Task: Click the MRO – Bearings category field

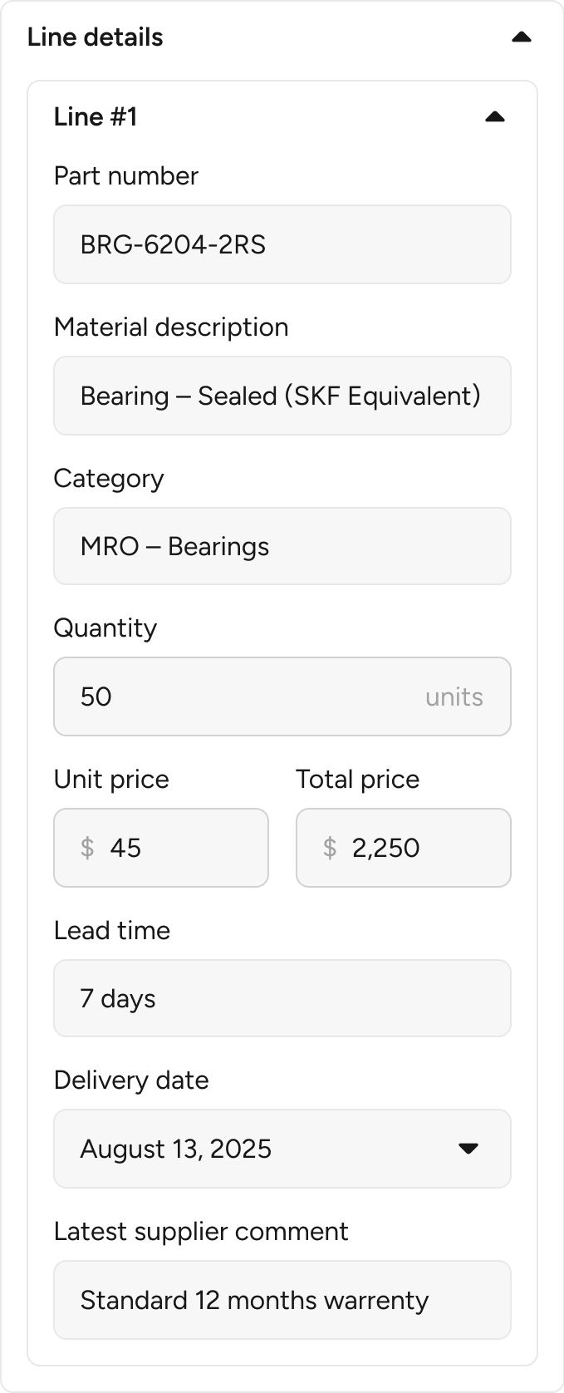Action: click(282, 546)
